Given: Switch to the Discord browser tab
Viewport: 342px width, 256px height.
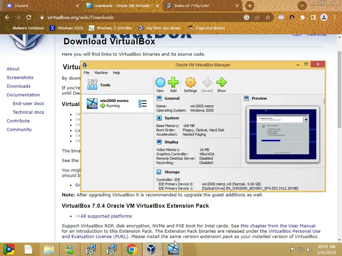Looking at the screenshot, I should pyautogui.click(x=42, y=6).
